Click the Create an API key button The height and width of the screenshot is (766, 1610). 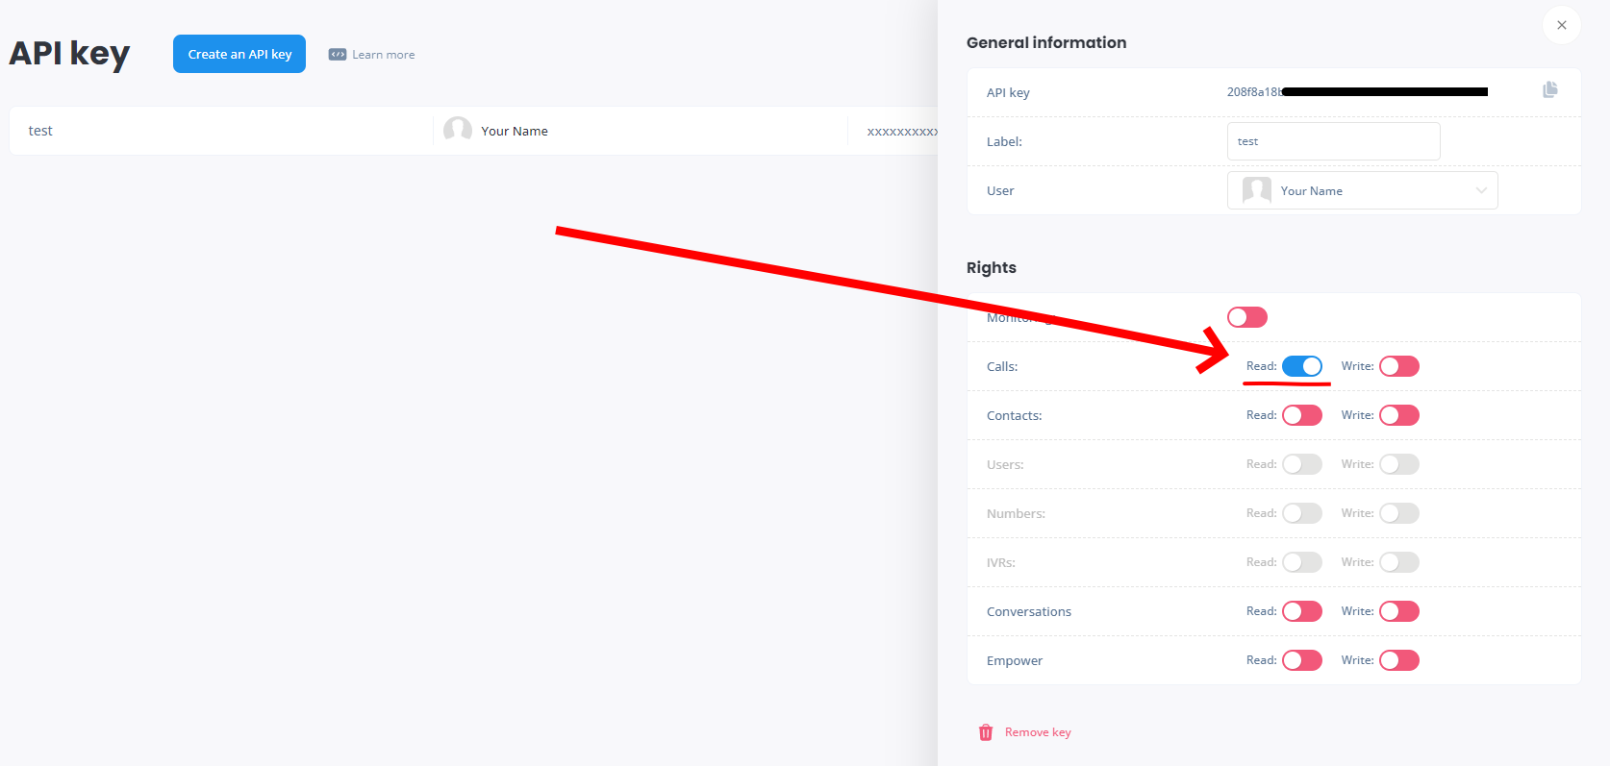239,54
